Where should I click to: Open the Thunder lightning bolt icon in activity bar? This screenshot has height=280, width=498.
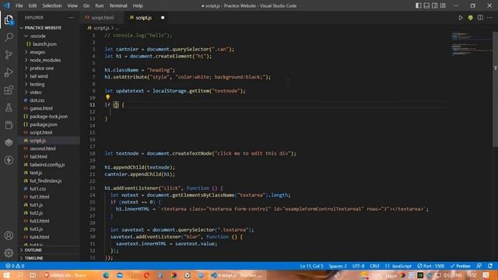pyautogui.click(x=9, y=160)
